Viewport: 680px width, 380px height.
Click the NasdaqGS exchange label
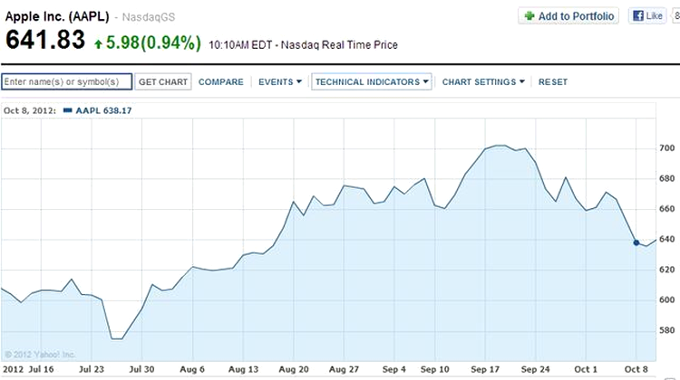(x=149, y=17)
